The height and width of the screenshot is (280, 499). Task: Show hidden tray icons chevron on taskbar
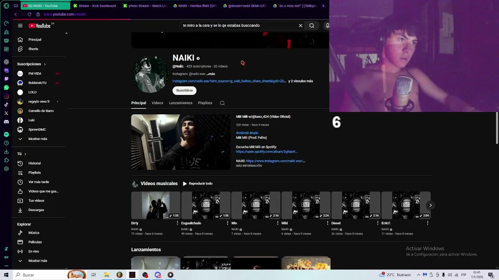419,275
